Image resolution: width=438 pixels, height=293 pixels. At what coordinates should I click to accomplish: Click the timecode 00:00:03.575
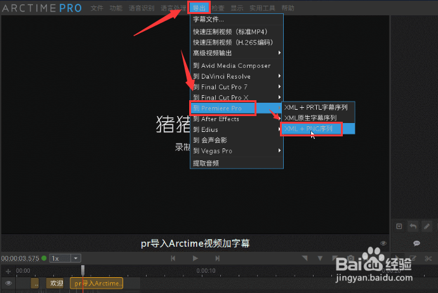(x=20, y=258)
